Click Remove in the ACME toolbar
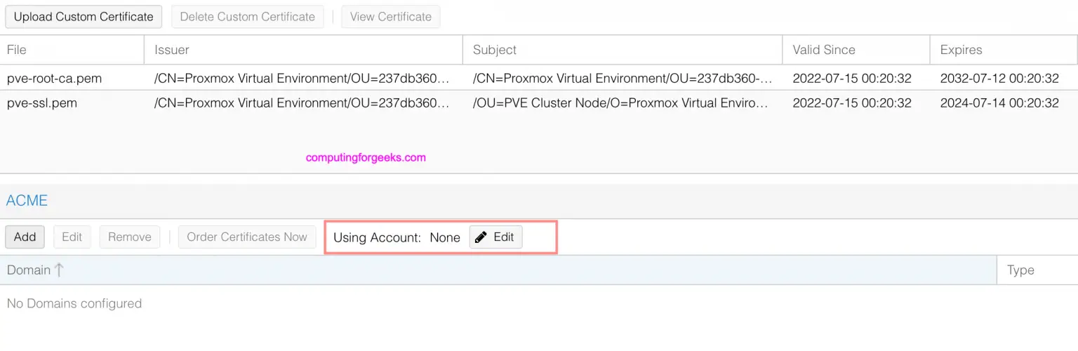The height and width of the screenshot is (351, 1078). click(130, 237)
